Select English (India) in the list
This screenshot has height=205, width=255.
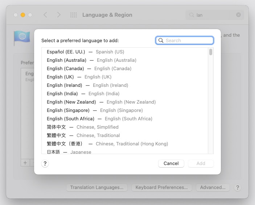coord(125,93)
